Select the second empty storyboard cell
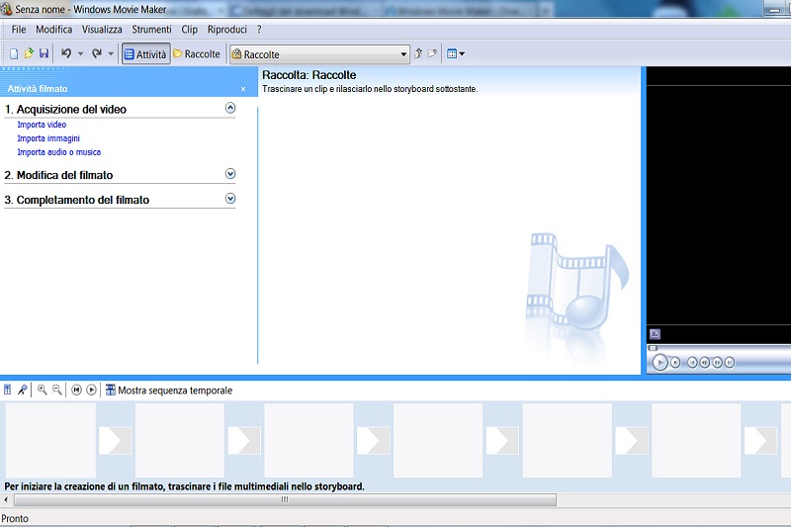791x527 pixels. pos(180,440)
